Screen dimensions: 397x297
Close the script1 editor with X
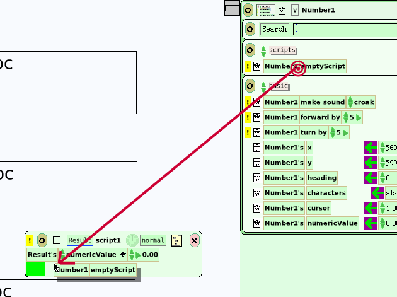(195, 240)
